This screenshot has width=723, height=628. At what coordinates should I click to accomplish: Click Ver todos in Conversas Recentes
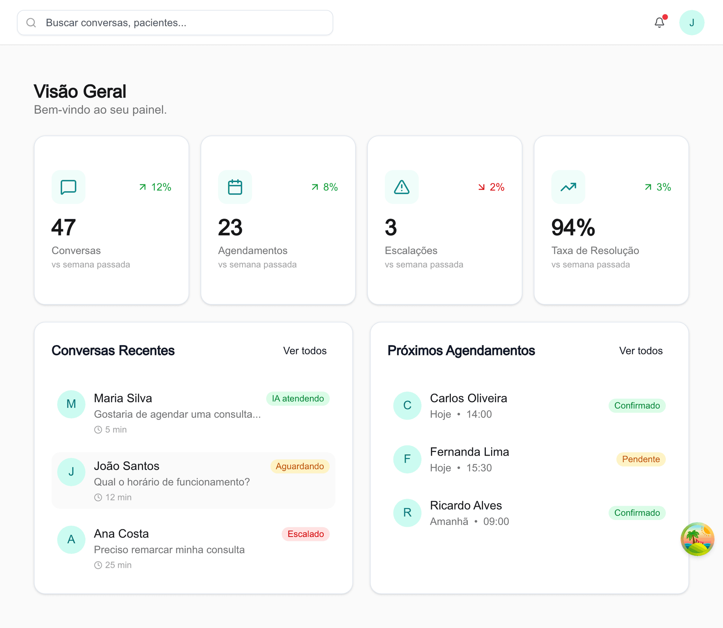[x=305, y=351]
